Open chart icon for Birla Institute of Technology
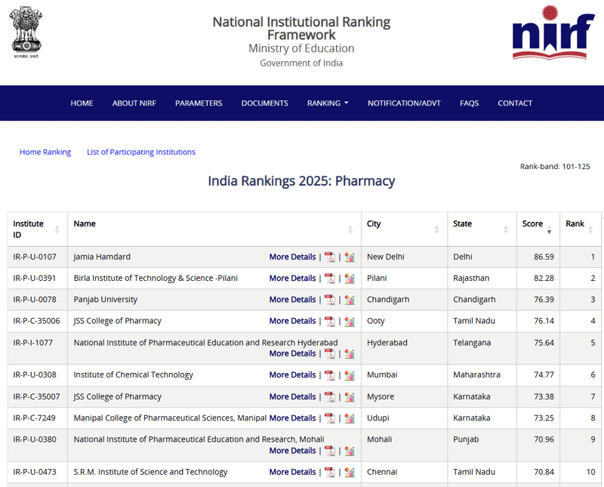This screenshot has height=487, width=604. [350, 278]
